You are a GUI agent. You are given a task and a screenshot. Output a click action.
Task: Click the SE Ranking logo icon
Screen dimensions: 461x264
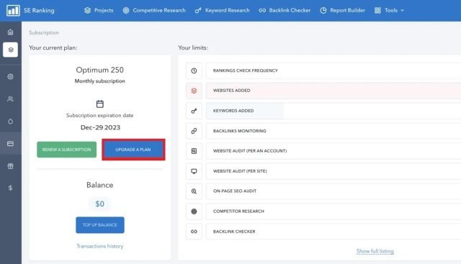click(x=13, y=10)
